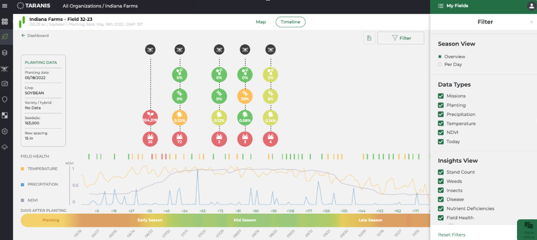Toggle the Precipitation checkbox
Viewport: 537px width, 240px height.
click(x=441, y=114)
